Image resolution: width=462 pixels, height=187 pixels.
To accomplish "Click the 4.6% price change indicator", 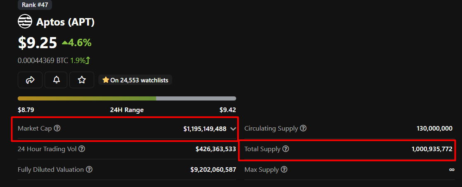I will tap(77, 42).
